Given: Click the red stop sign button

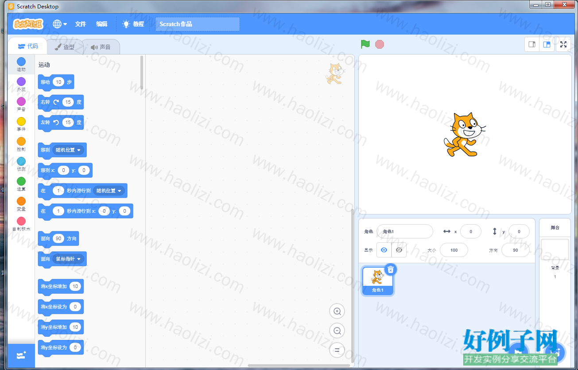Looking at the screenshot, I should pos(380,44).
